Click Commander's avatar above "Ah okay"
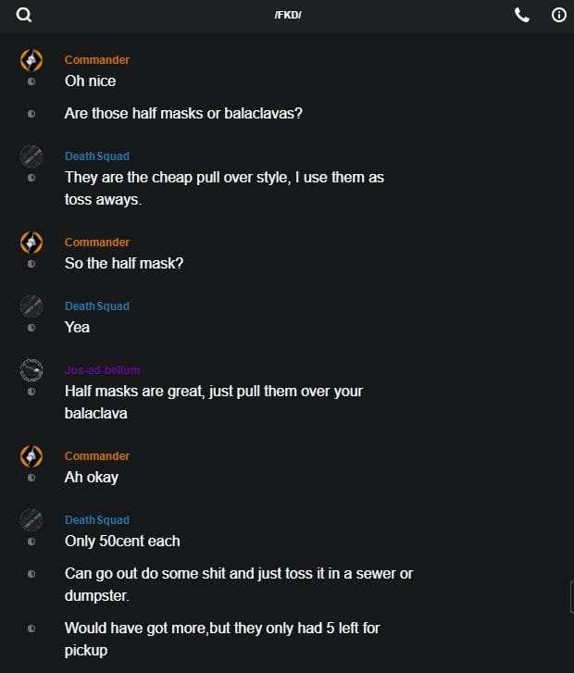 [31, 456]
